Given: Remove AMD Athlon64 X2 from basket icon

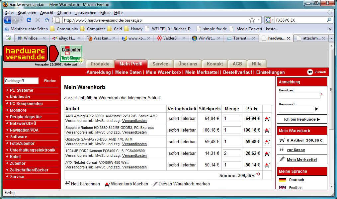Looking at the screenshot, I should pyautogui.click(x=267, y=119).
